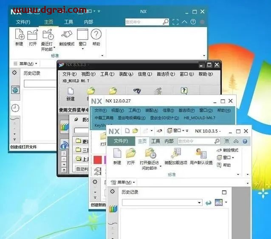The width and height of the screenshot is (271, 239).
Task: Open 菜单(M) dropdown in teal NX window
Action: 25,64
